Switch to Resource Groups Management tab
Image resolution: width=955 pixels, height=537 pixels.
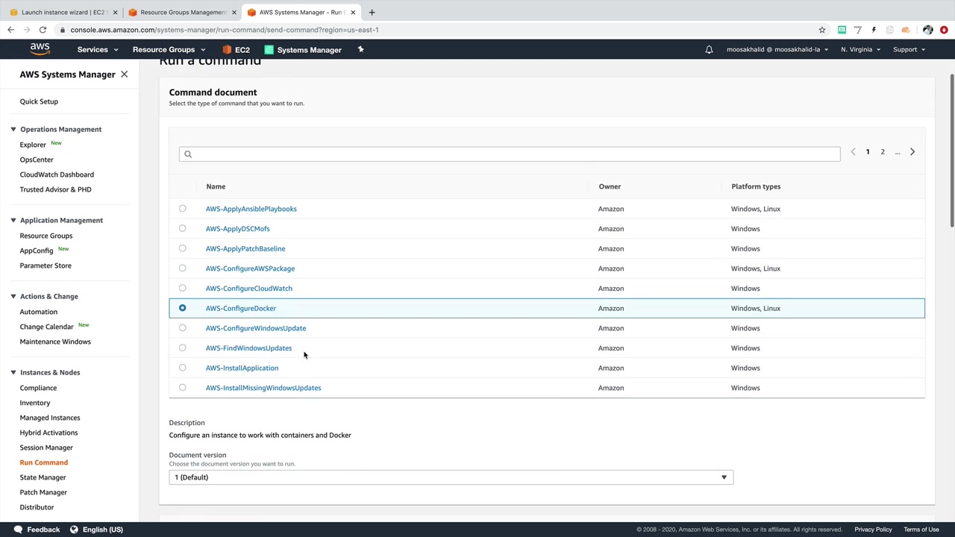182,12
